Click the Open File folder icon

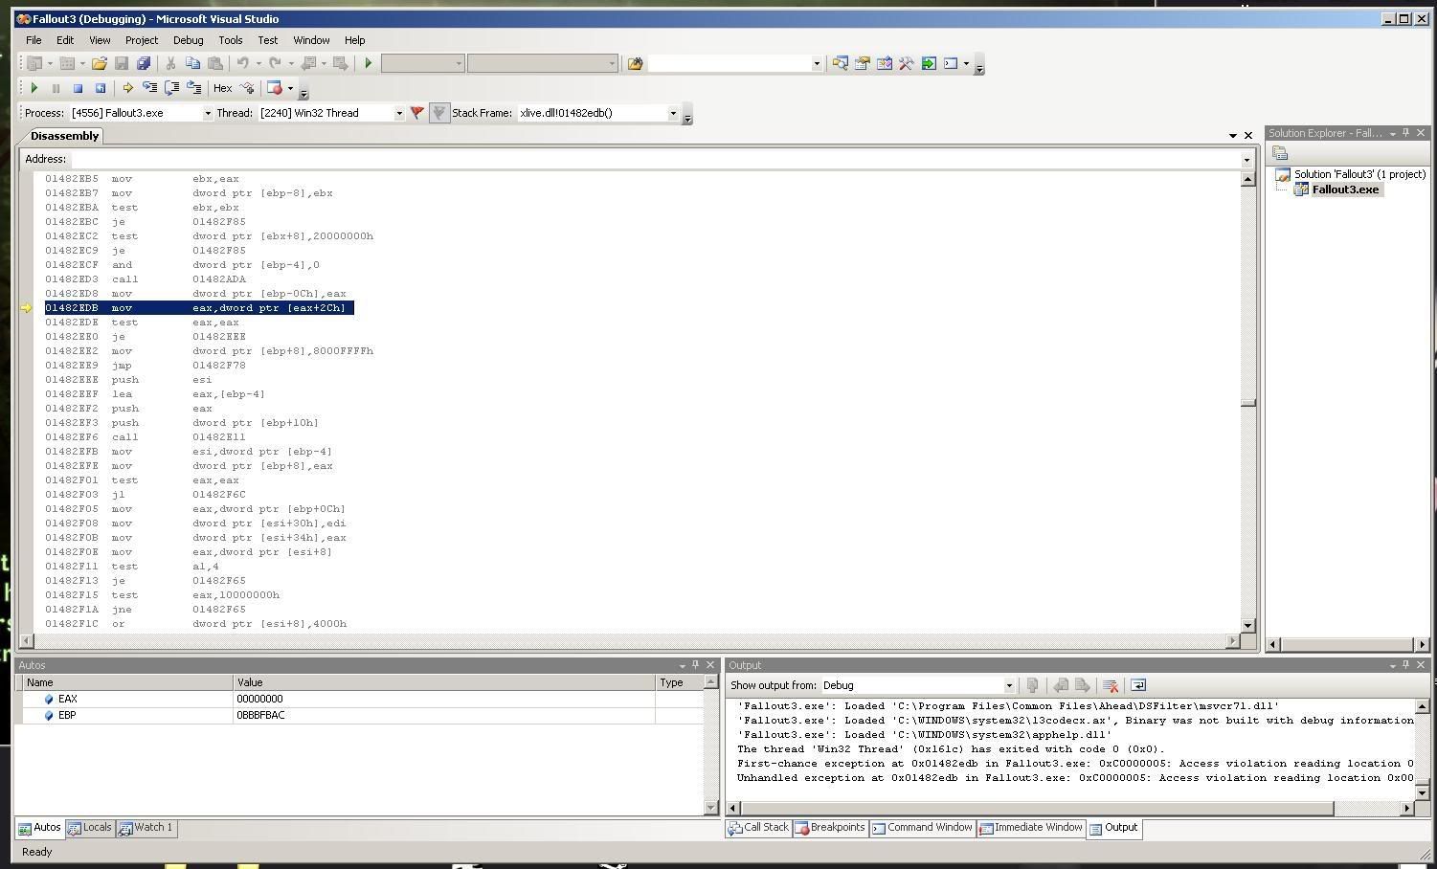pos(100,63)
